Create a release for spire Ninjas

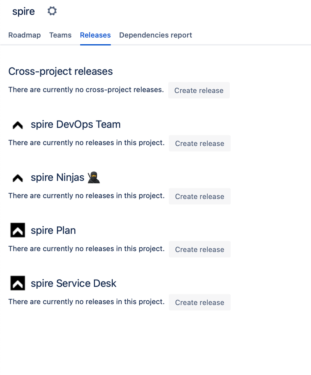pos(199,196)
